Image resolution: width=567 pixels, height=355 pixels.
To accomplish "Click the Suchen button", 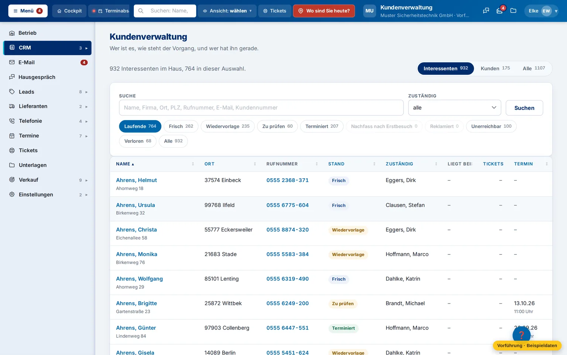I will (524, 108).
